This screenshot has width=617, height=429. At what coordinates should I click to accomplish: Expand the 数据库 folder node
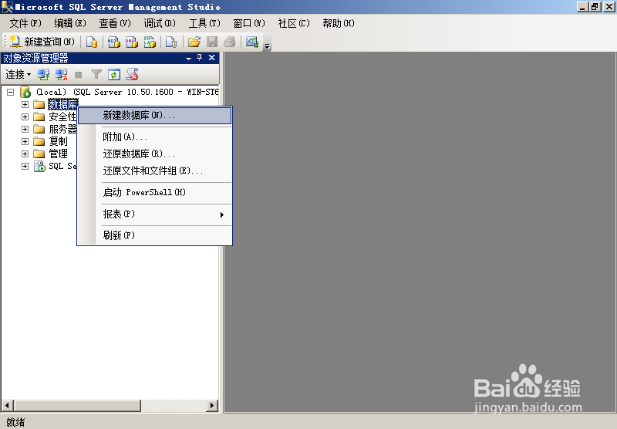click(x=25, y=104)
